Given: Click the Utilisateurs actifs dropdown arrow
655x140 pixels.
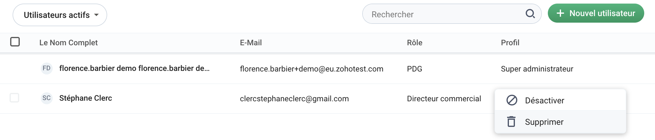Looking at the screenshot, I should pos(96,15).
